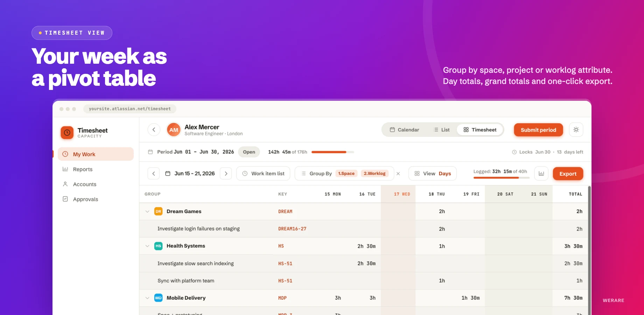This screenshot has height=315, width=644.
Task: Open HS-51 key for slow search indexing
Action: pos(285,264)
